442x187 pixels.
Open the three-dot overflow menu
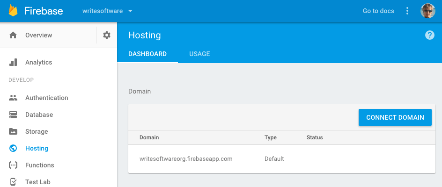pyautogui.click(x=407, y=11)
